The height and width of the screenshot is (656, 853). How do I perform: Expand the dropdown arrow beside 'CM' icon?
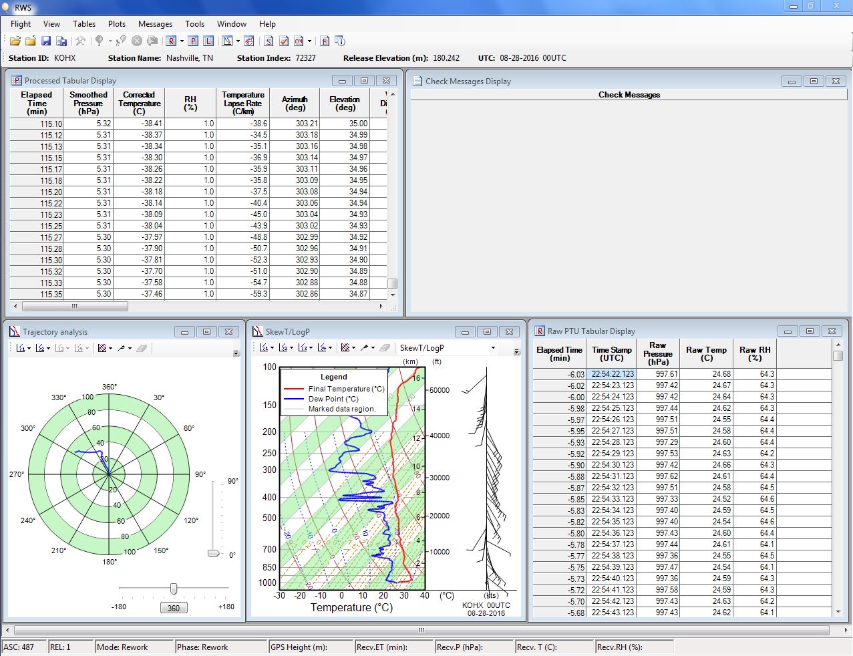(309, 41)
